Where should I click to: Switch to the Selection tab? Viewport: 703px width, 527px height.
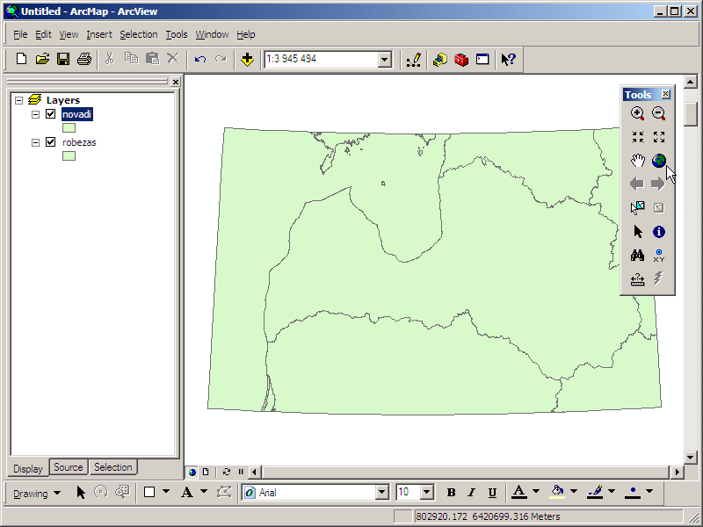click(113, 467)
